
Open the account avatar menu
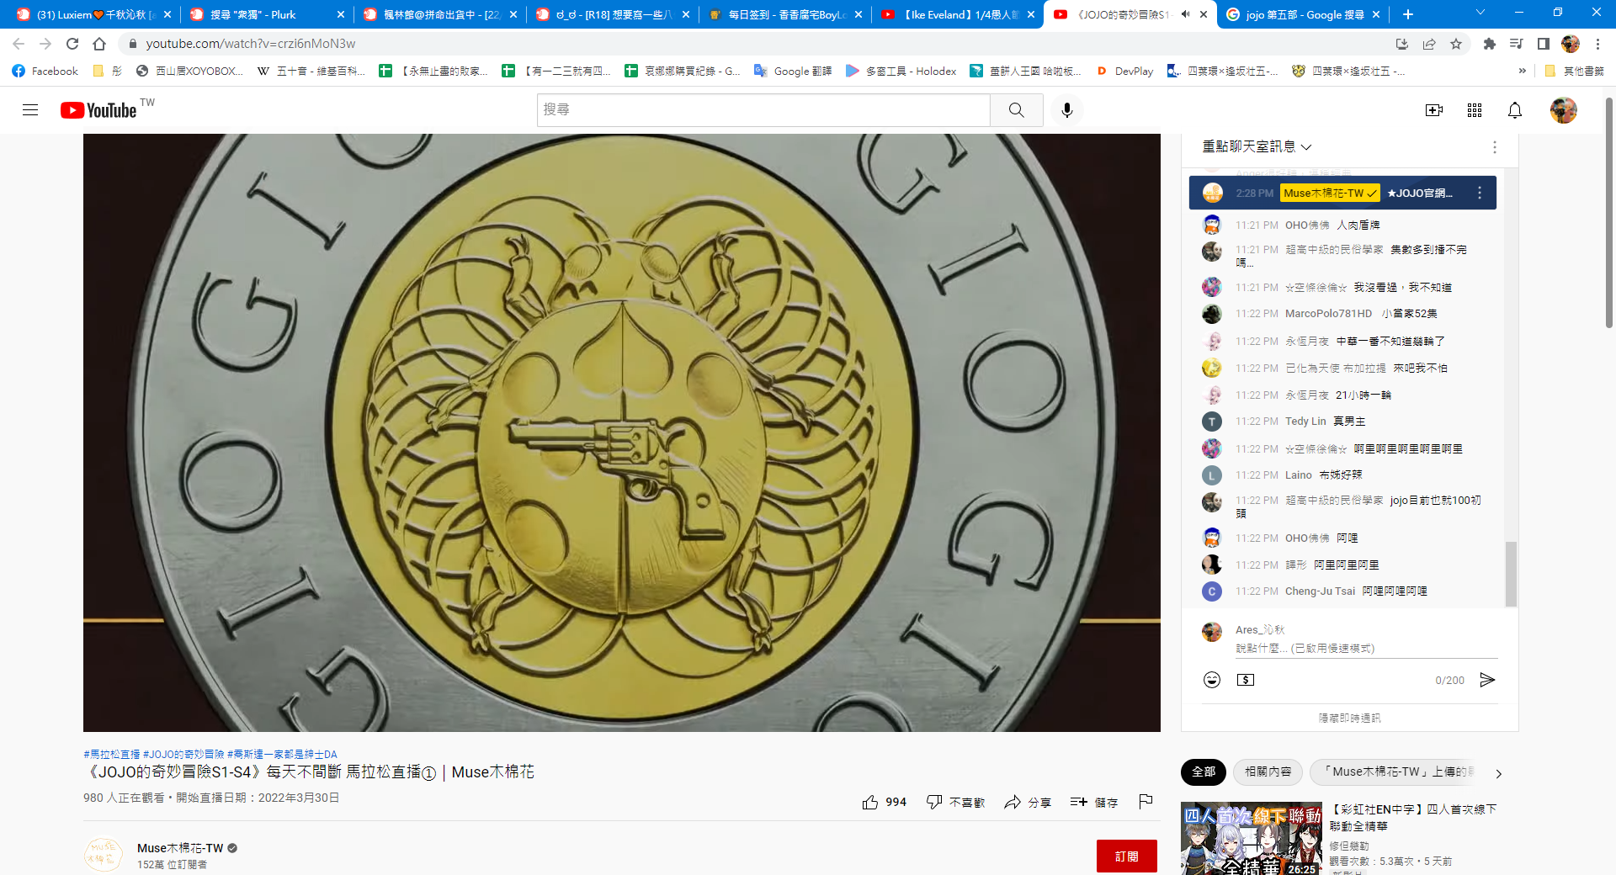(x=1564, y=110)
